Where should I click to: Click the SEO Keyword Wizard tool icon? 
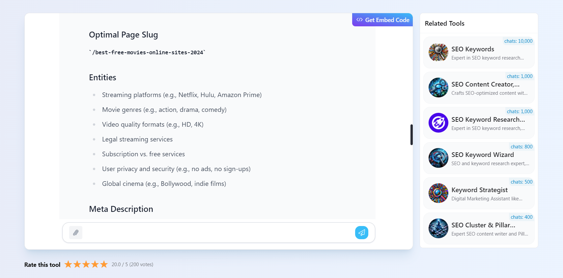pos(438,158)
